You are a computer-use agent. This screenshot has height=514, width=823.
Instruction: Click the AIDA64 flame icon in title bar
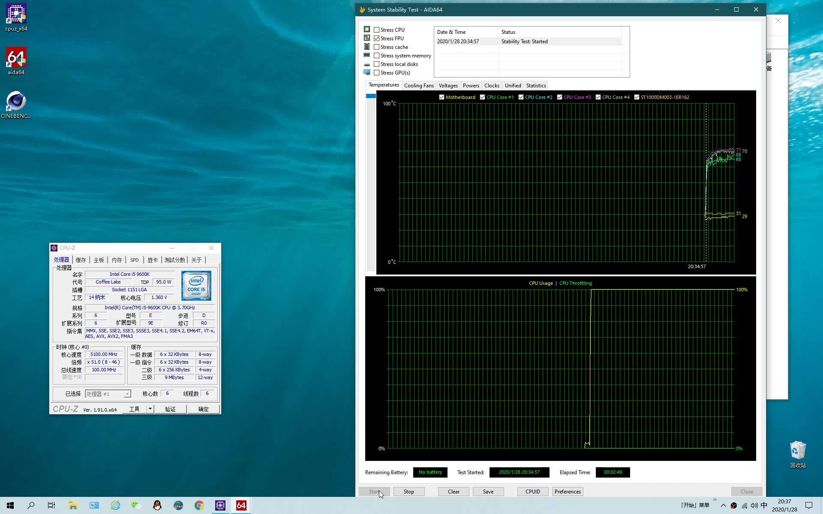tap(362, 9)
